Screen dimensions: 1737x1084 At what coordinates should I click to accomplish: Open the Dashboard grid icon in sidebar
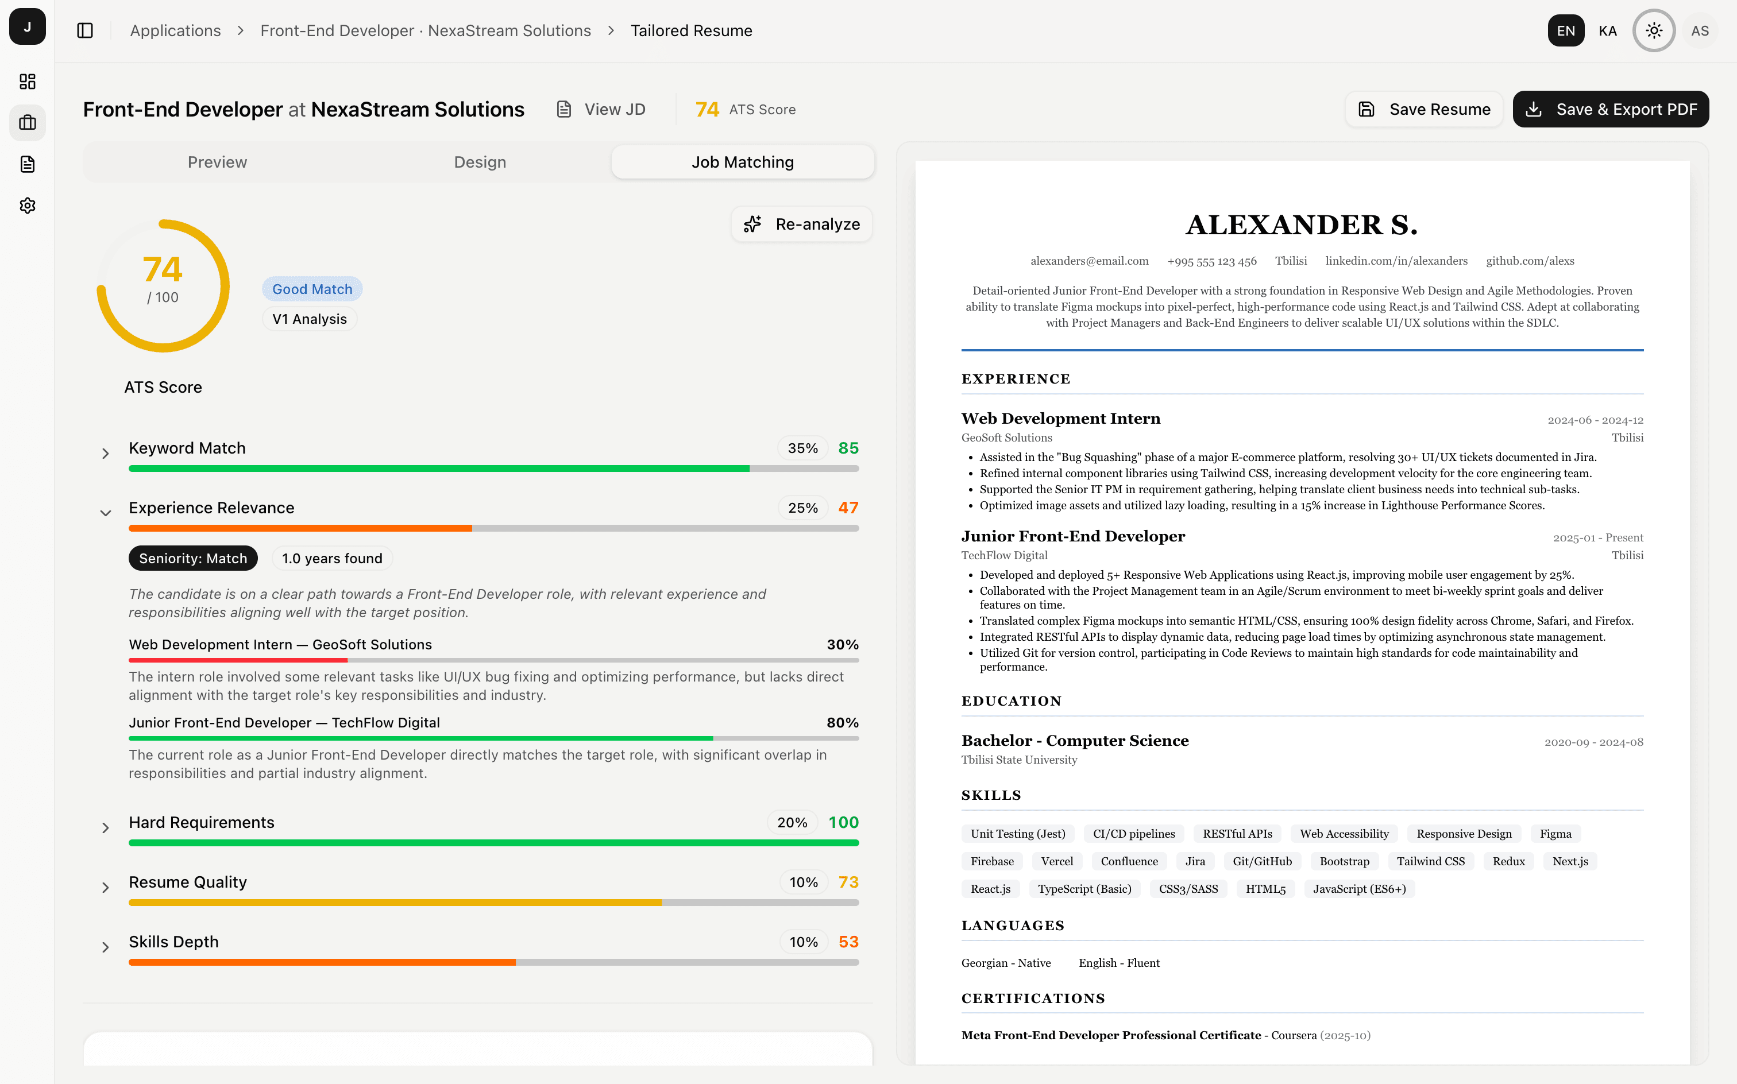(27, 81)
